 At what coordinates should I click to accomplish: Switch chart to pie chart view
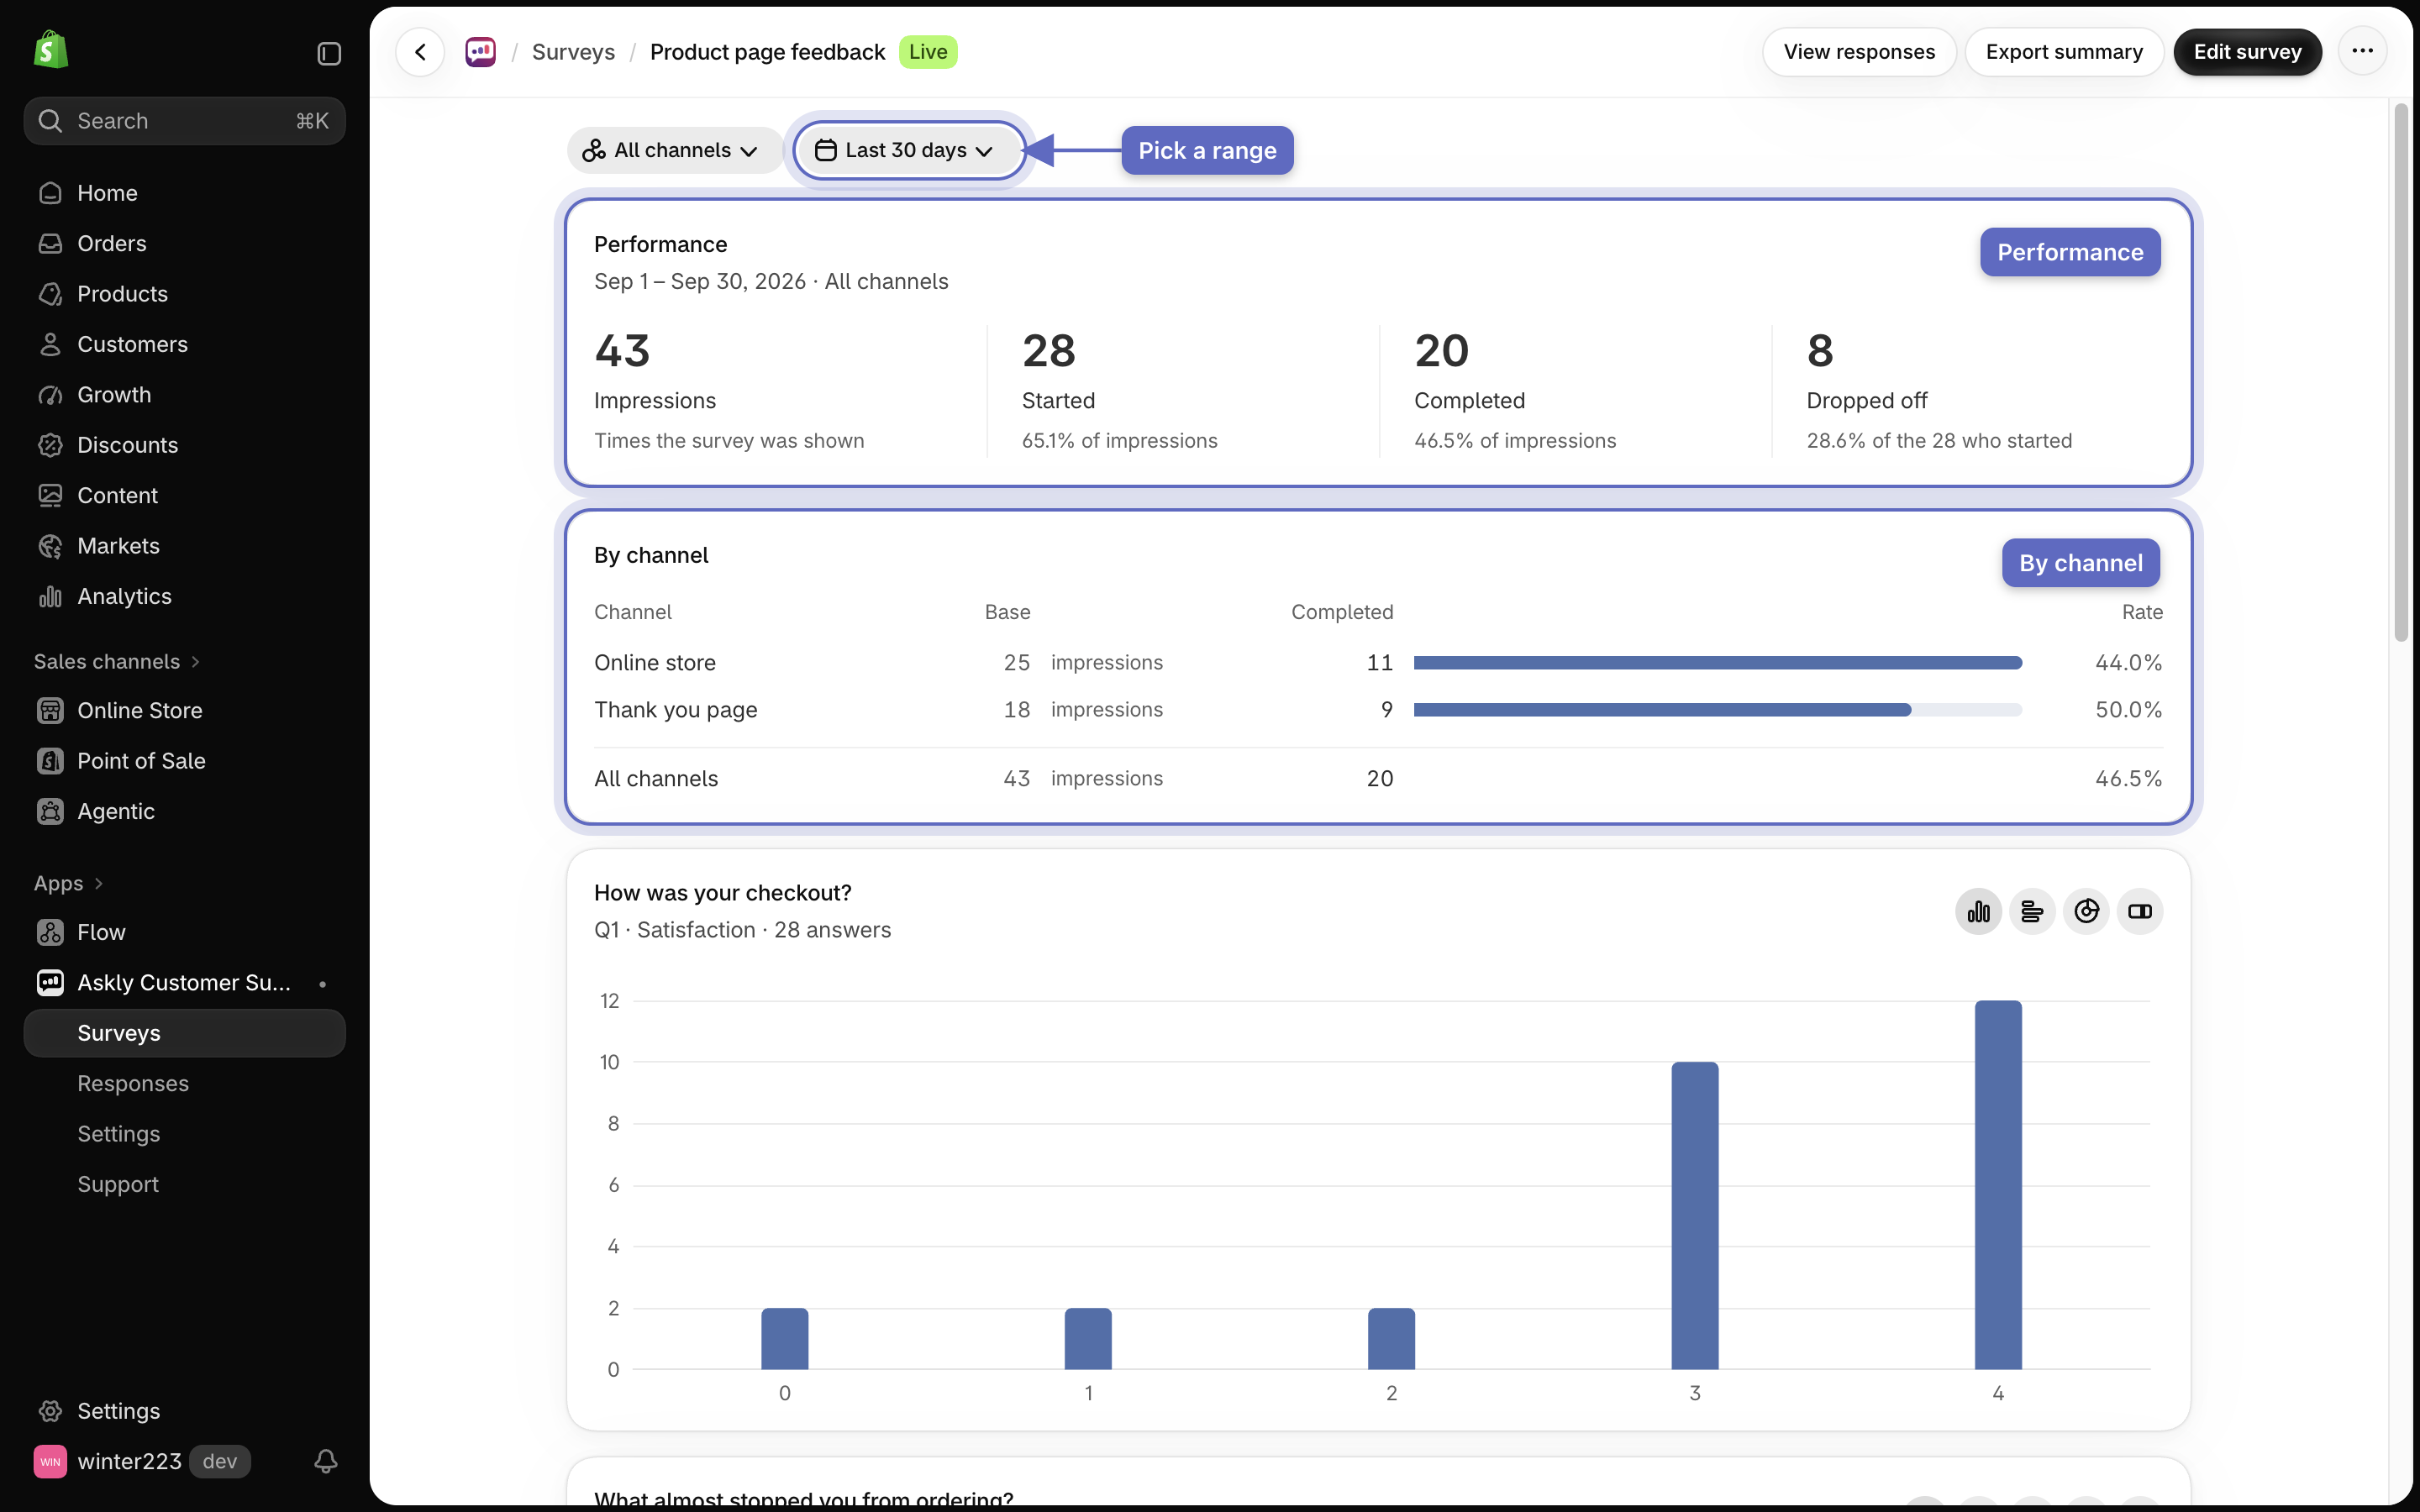[x=2086, y=911]
